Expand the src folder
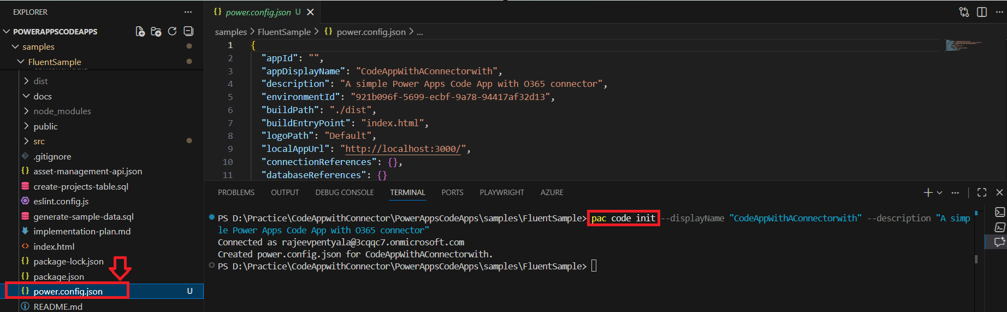The image size is (1007, 312). (39, 141)
